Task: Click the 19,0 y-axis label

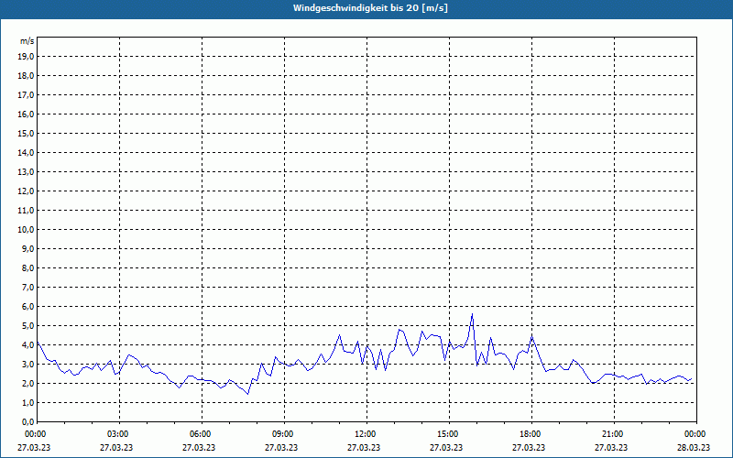Action: pyautogui.click(x=26, y=57)
